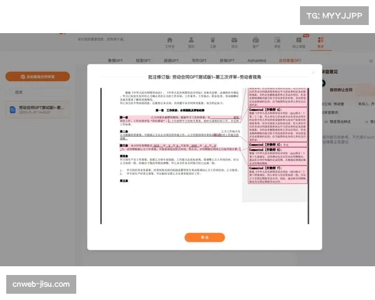Switch to the AlphaMind tab

(257, 61)
